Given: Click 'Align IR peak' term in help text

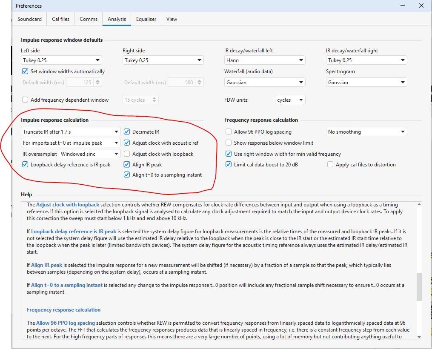Looking at the screenshot, I should 46,265.
